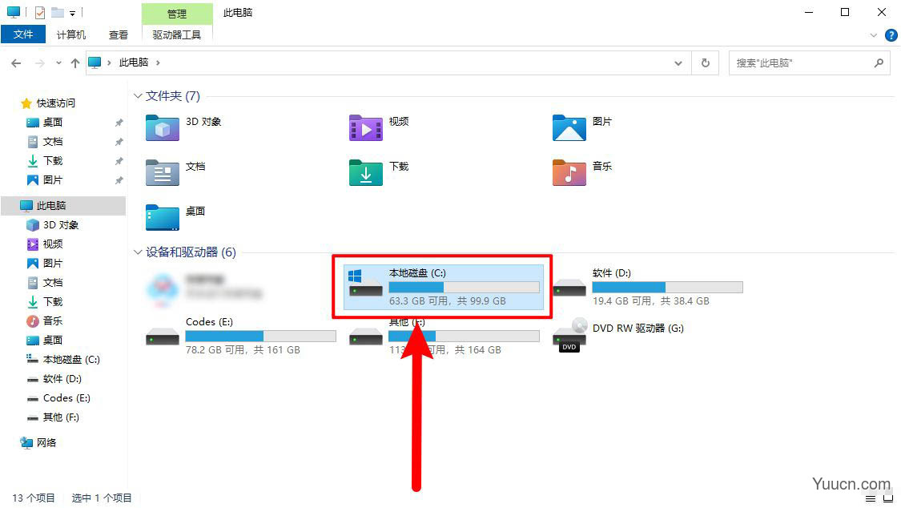Click the 管理 contextual tab
The width and height of the screenshot is (901, 508).
pyautogui.click(x=177, y=14)
